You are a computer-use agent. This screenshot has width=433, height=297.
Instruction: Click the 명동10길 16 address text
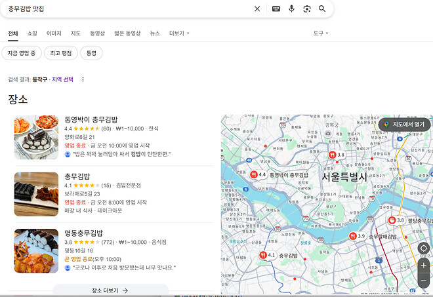pyautogui.click(x=79, y=250)
